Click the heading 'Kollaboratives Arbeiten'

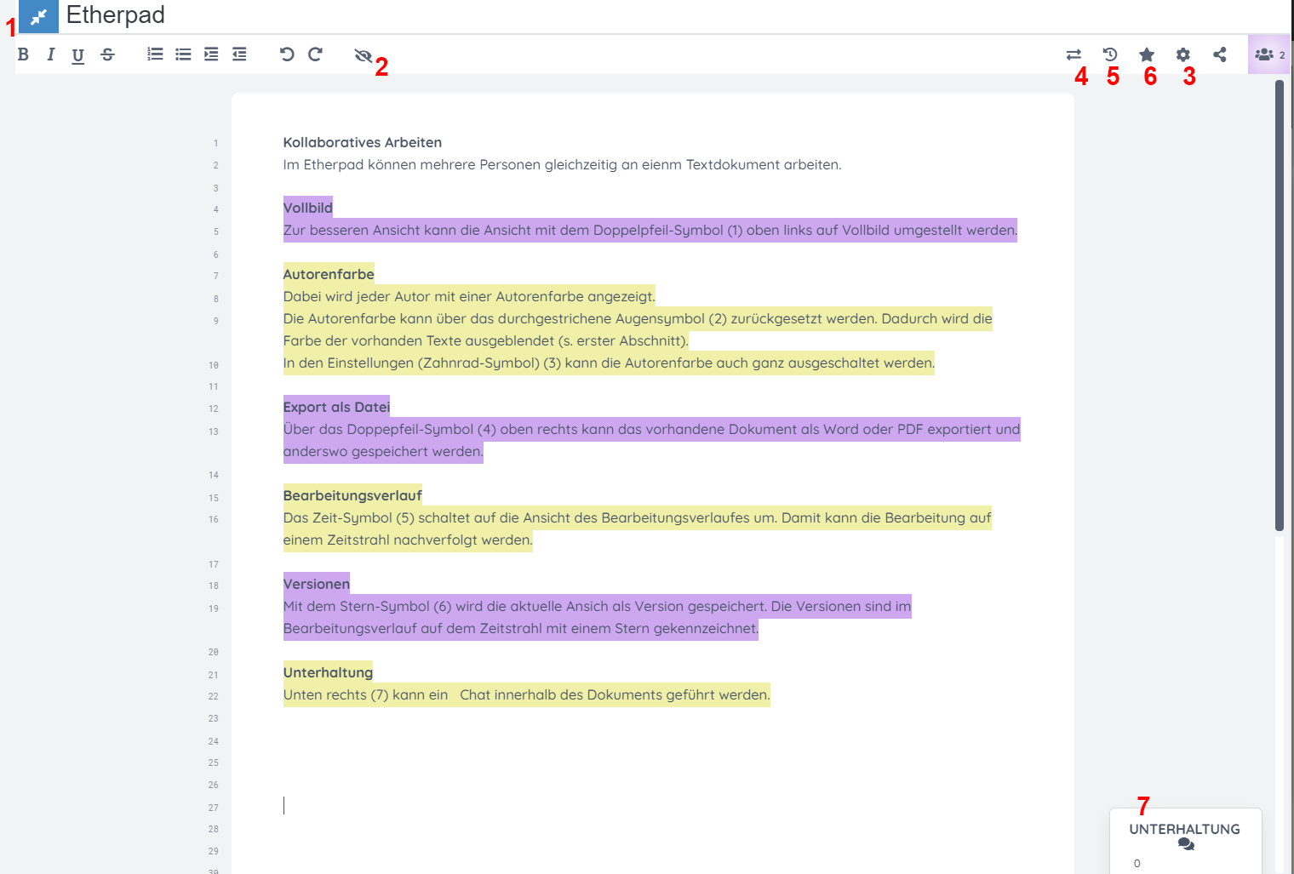point(363,143)
